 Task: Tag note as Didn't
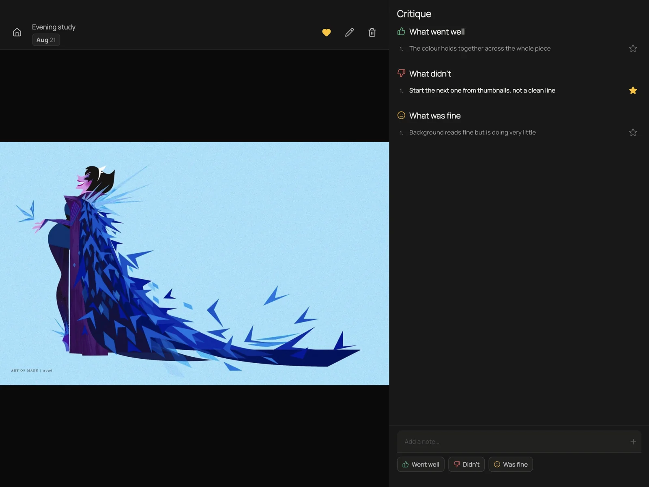(466, 464)
